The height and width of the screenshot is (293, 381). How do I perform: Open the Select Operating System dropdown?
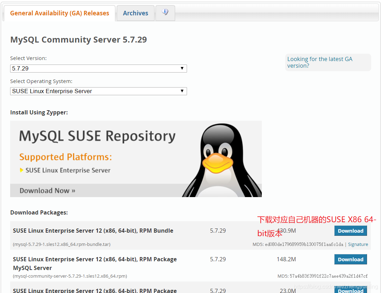pyautogui.click(x=99, y=91)
